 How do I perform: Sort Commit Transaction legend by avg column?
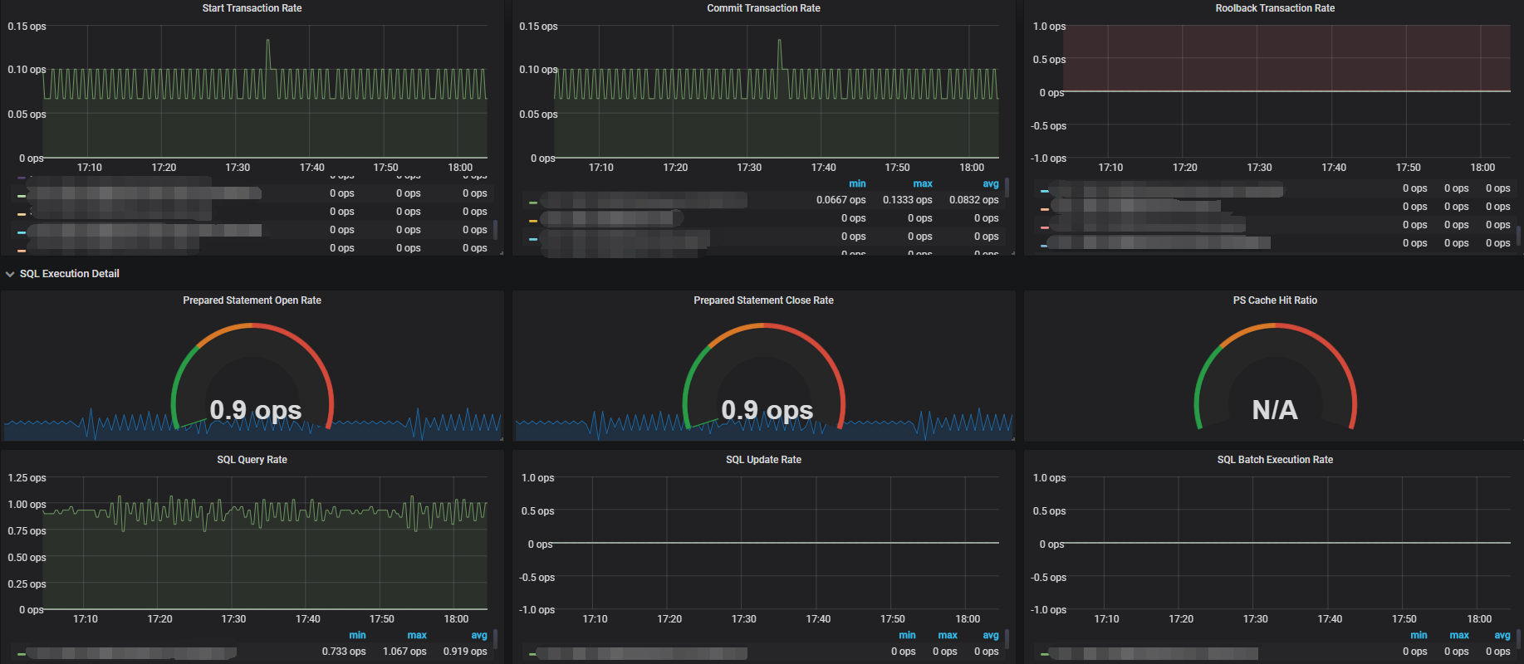pos(991,184)
